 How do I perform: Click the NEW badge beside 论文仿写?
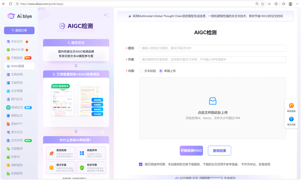point(28,141)
